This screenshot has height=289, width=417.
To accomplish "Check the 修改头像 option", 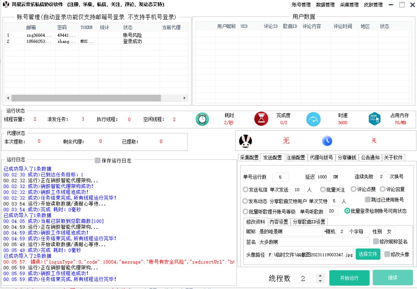I will (x=387, y=254).
